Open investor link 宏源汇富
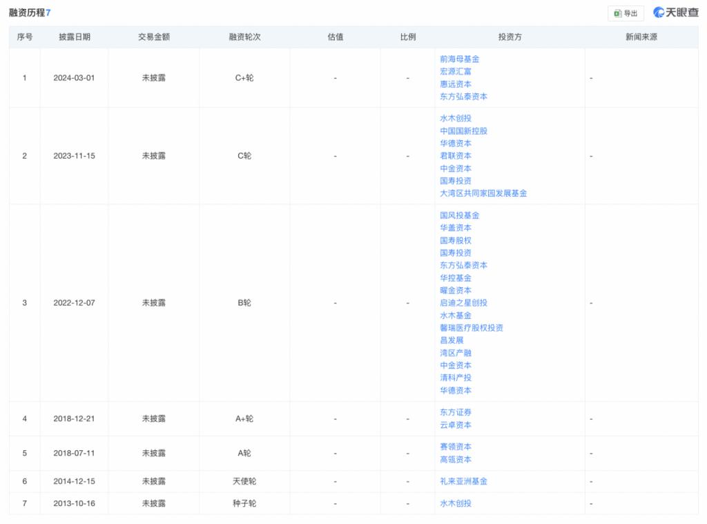The image size is (707, 524). (x=456, y=72)
